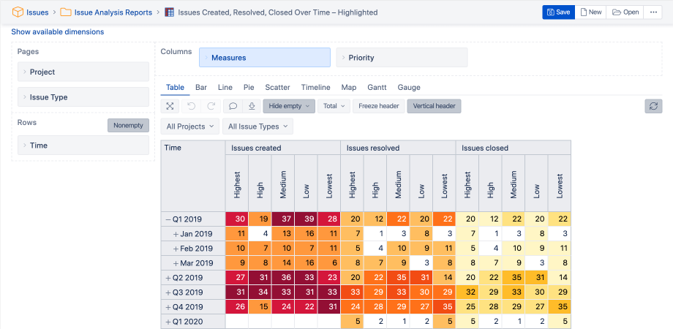Viewport: 673px width, 329px height.
Task: Click the export download icon
Action: coord(252,107)
